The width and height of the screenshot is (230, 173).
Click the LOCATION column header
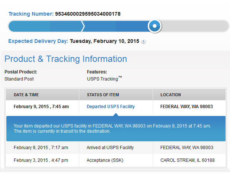click(170, 95)
